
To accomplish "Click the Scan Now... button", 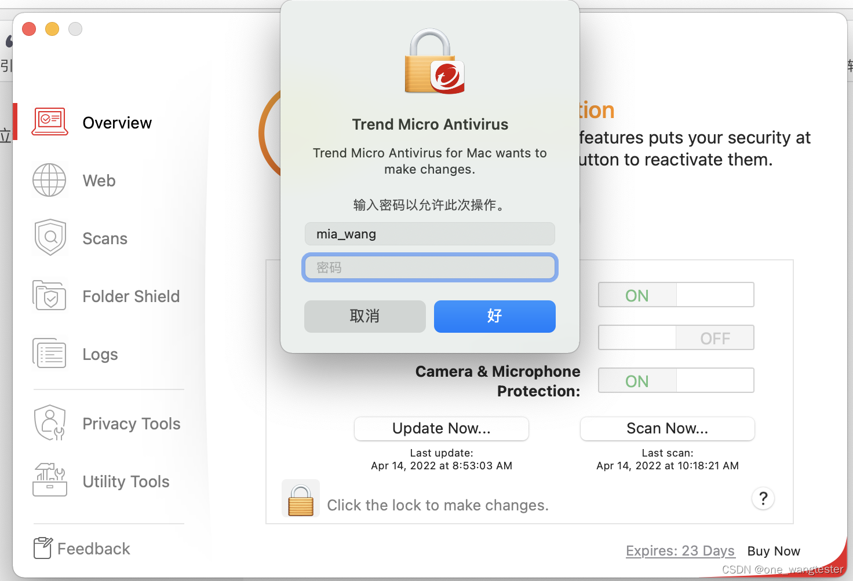I will [x=668, y=429].
